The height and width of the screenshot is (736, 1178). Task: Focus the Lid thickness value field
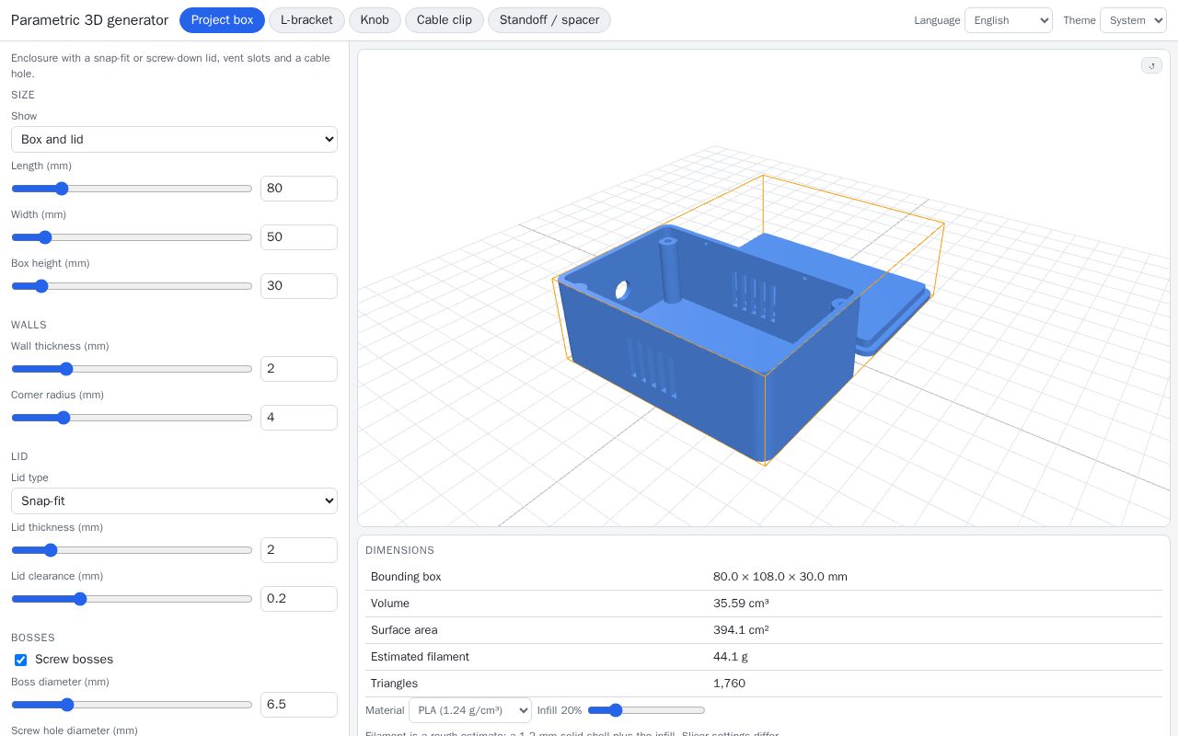tap(299, 550)
